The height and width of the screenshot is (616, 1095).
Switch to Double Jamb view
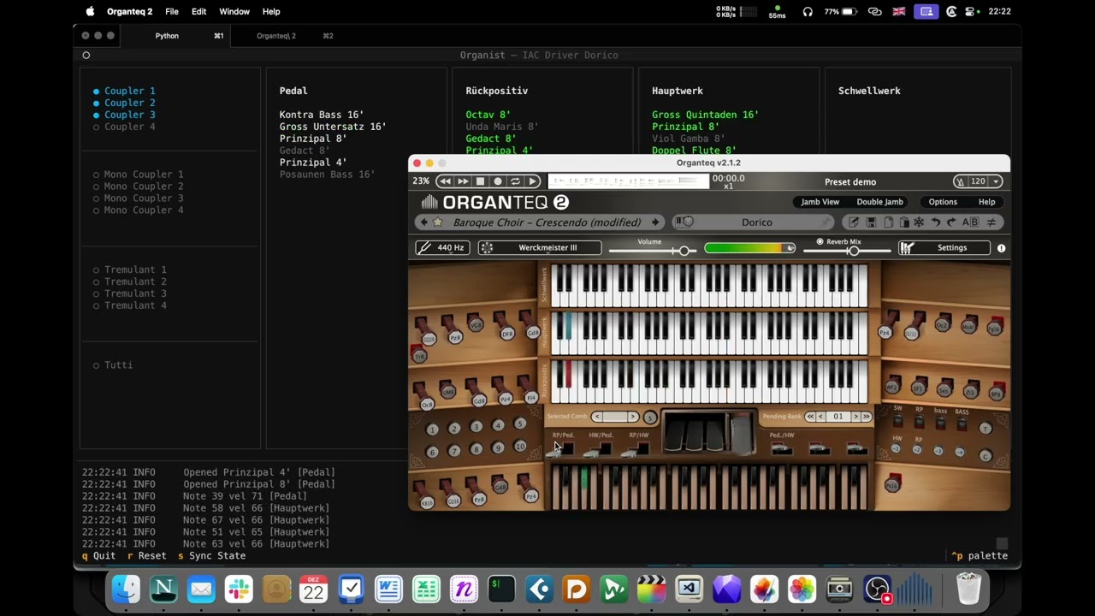click(879, 202)
